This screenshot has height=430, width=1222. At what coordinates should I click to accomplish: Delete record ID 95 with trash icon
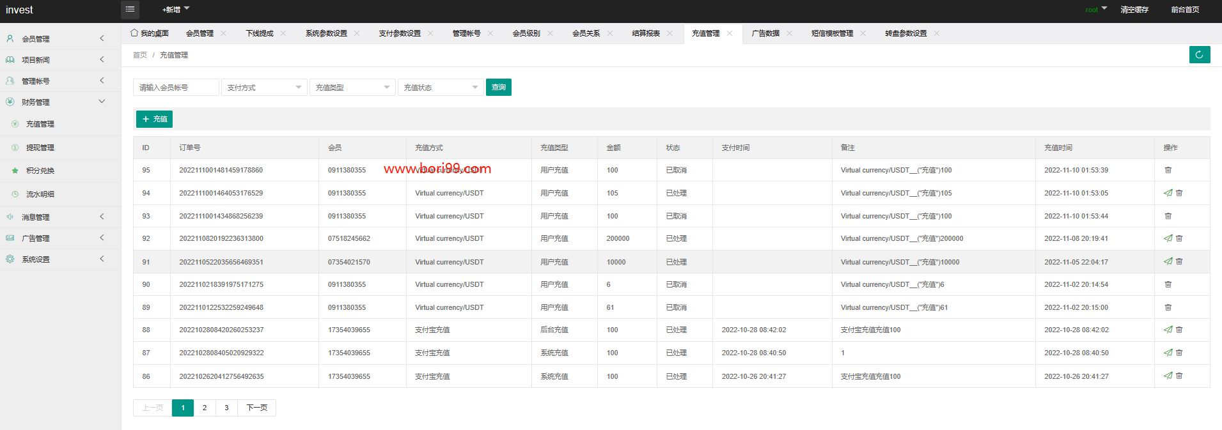pos(1168,170)
